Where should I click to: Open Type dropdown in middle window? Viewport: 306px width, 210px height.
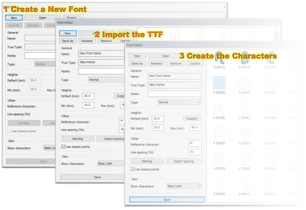106,80
